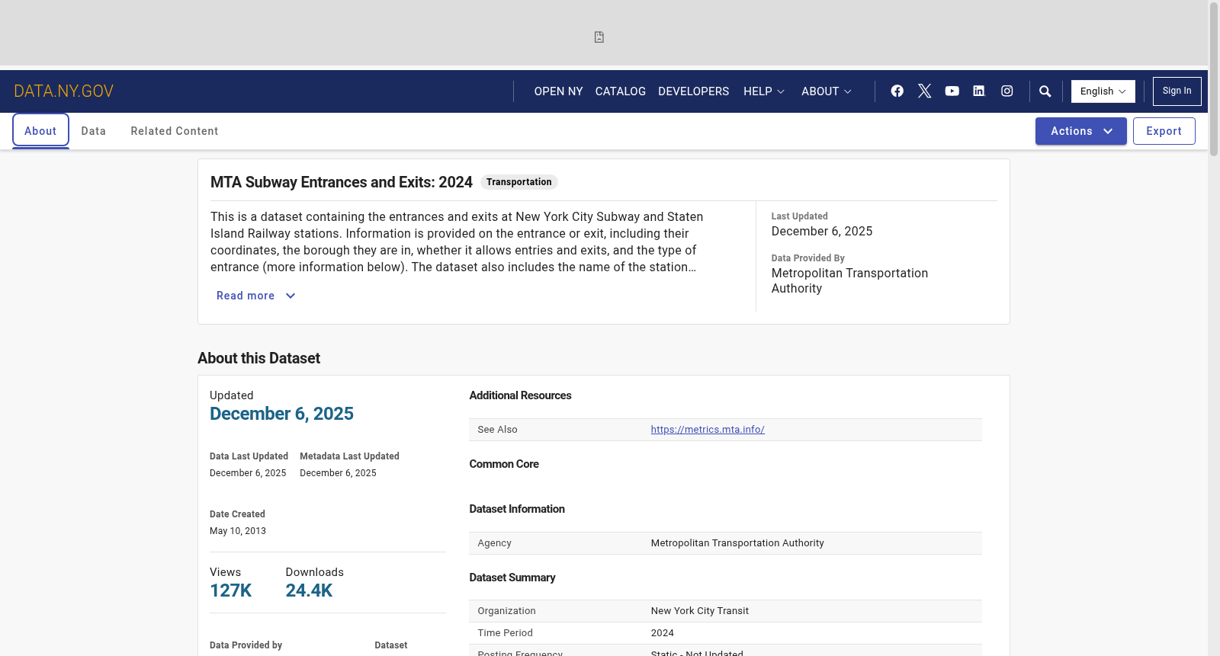This screenshot has height=656, width=1220.
Task: Click the 'Common Core' heading
Action: coord(504,464)
